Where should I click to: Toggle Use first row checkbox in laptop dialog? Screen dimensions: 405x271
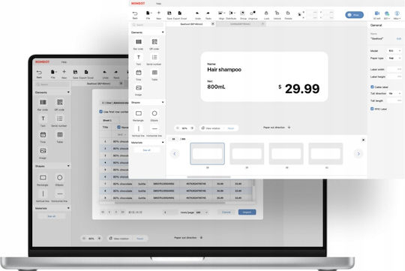101,112
